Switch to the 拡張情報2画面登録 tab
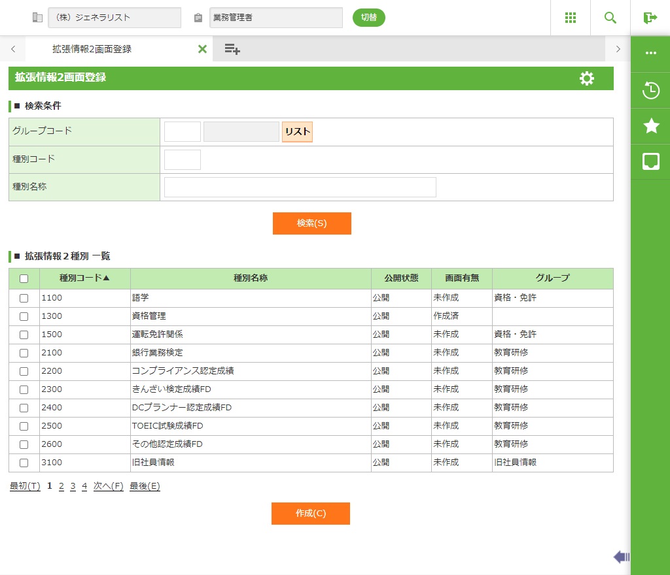This screenshot has height=575, width=670. (92, 49)
